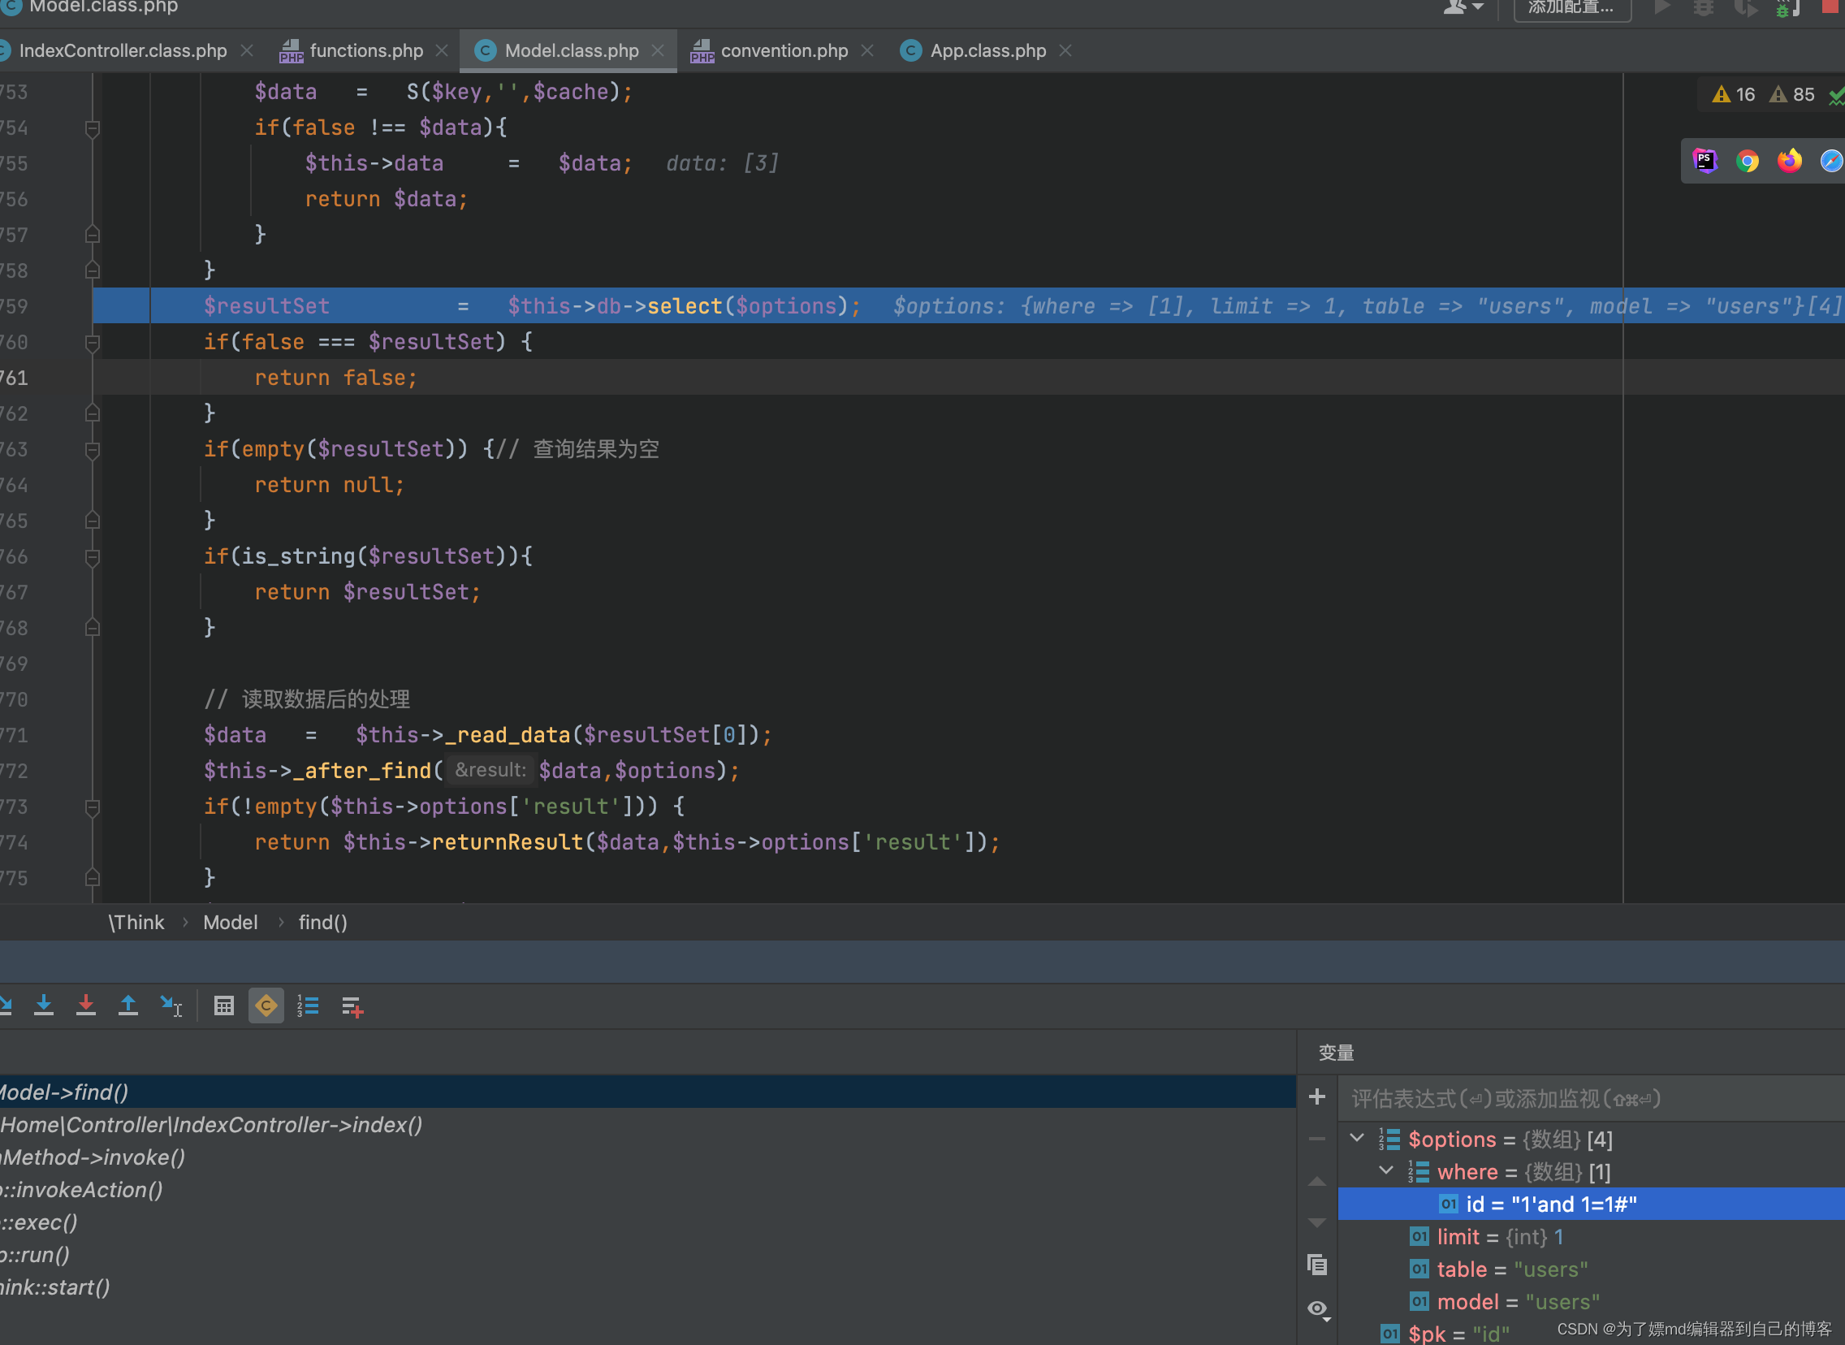Screen dimensions: 1845x1345
Task: Toggle the numbered-list sort values button
Action: click(308, 1006)
